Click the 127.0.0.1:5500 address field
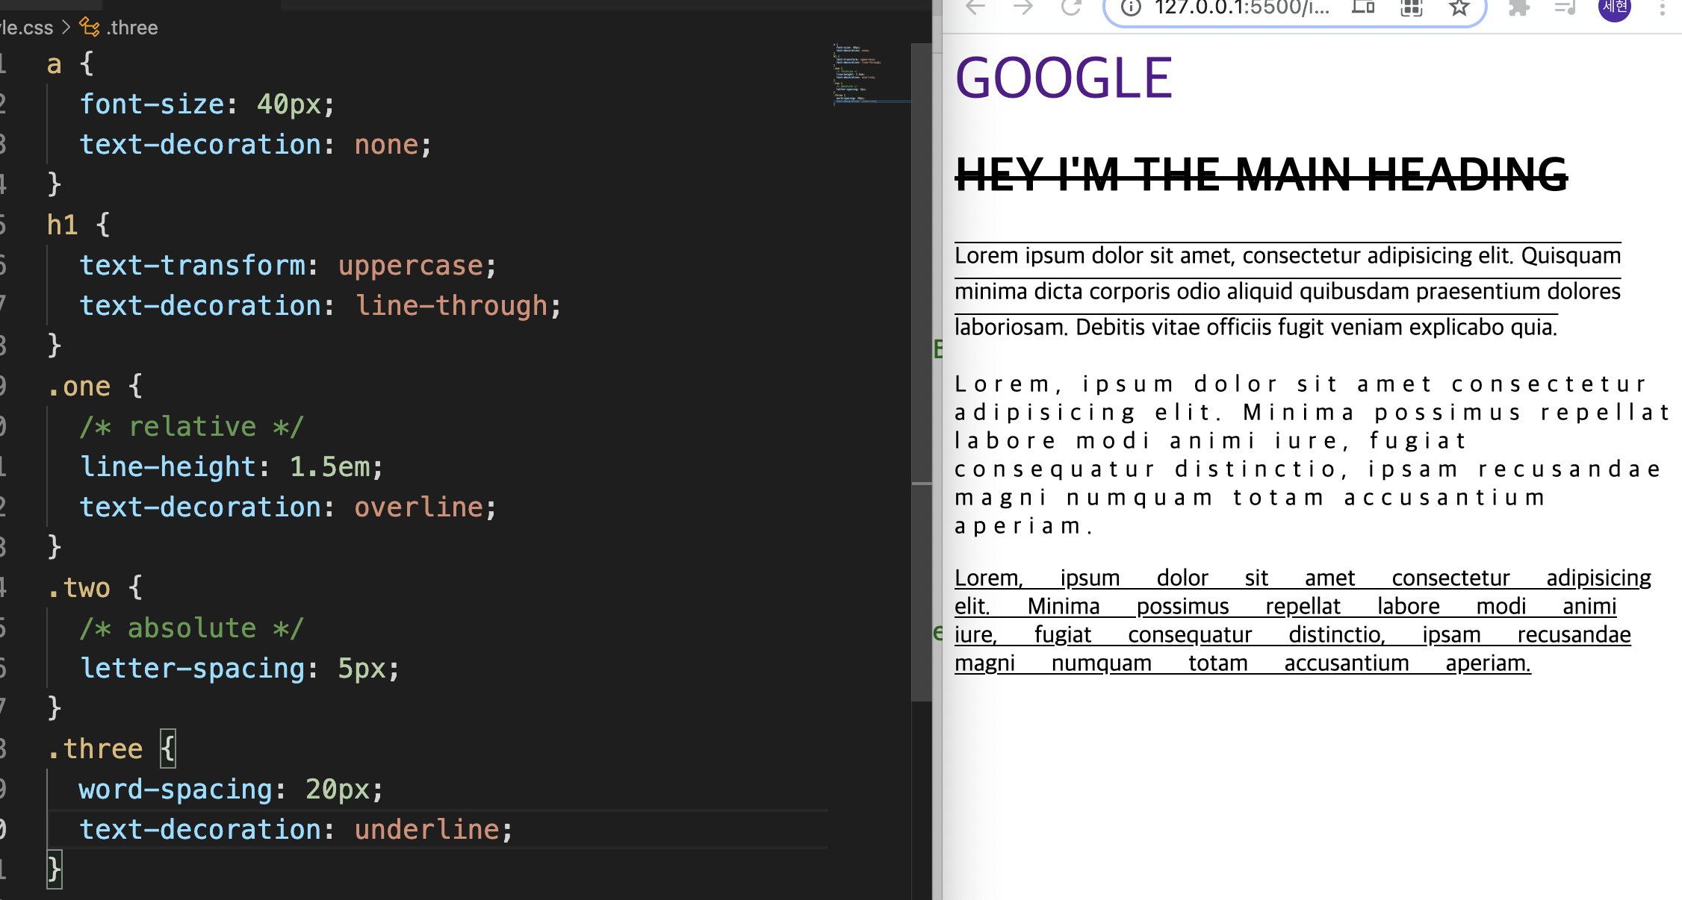The width and height of the screenshot is (1682, 900). pos(1241,7)
